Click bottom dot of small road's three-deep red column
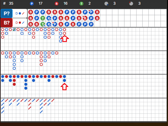The width and height of the screenshot is (168, 126). (14, 84)
